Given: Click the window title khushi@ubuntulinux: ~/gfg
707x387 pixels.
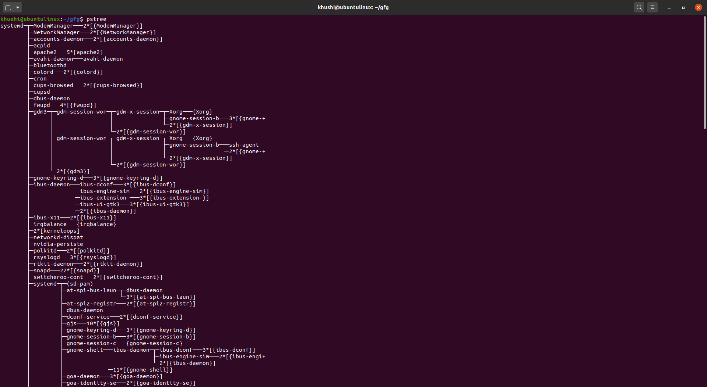Looking at the screenshot, I should (x=353, y=7).
